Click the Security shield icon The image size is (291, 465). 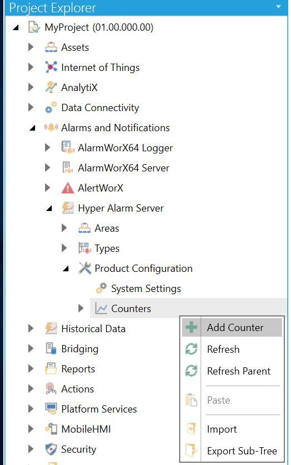pos(51,449)
